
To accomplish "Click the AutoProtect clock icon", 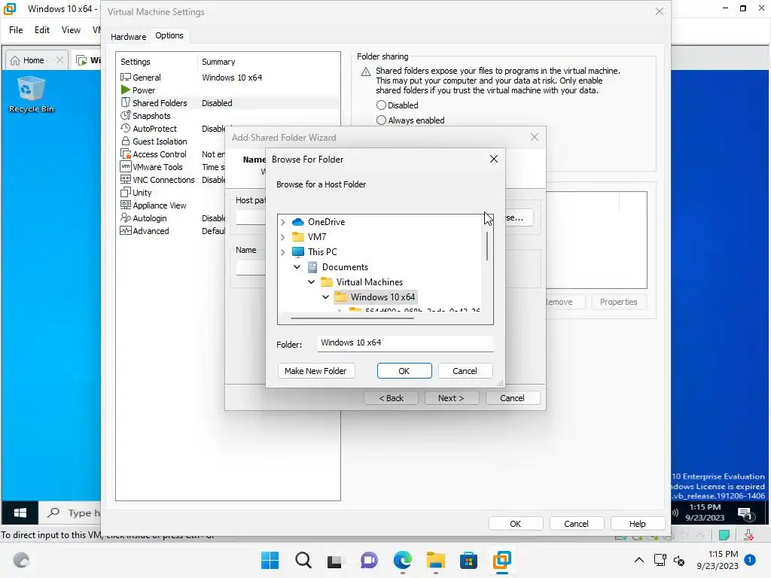I will click(126, 128).
